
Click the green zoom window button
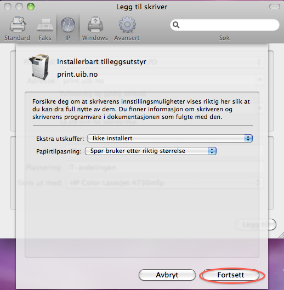pos(31,7)
